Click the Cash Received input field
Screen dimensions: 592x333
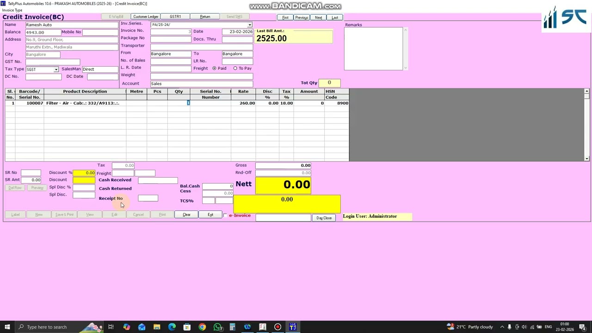158,180
